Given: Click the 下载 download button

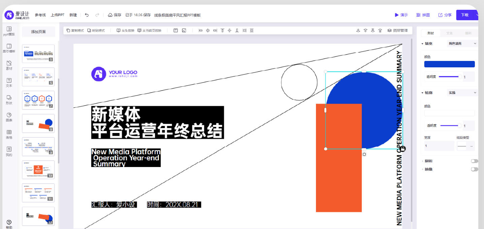Looking at the screenshot, I should pos(465,15).
